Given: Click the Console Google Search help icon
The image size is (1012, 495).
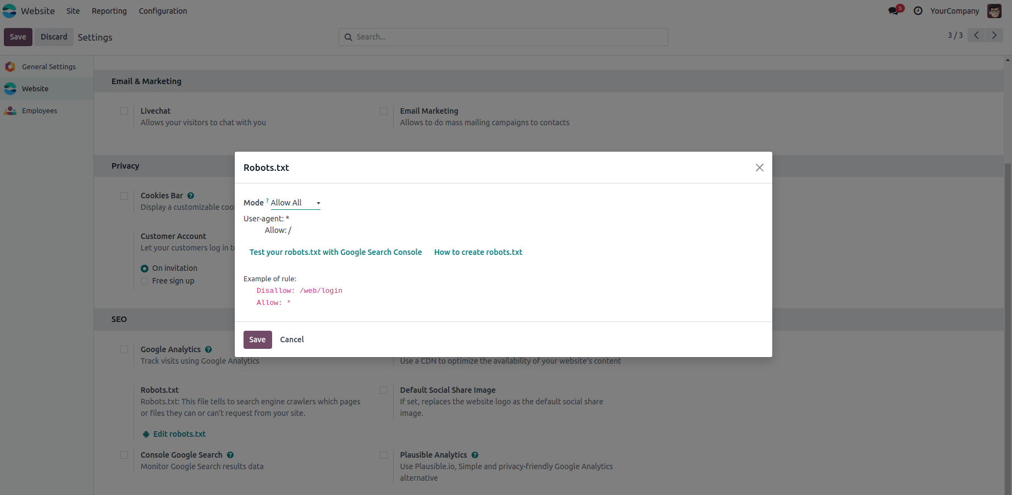Looking at the screenshot, I should click(x=230, y=455).
